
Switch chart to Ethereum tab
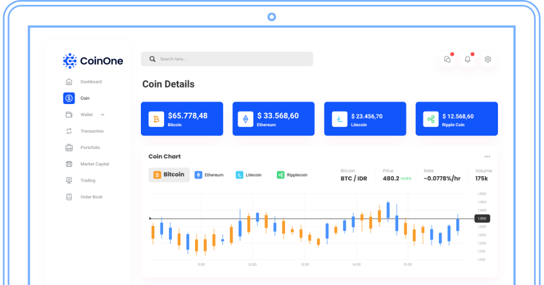pos(209,175)
